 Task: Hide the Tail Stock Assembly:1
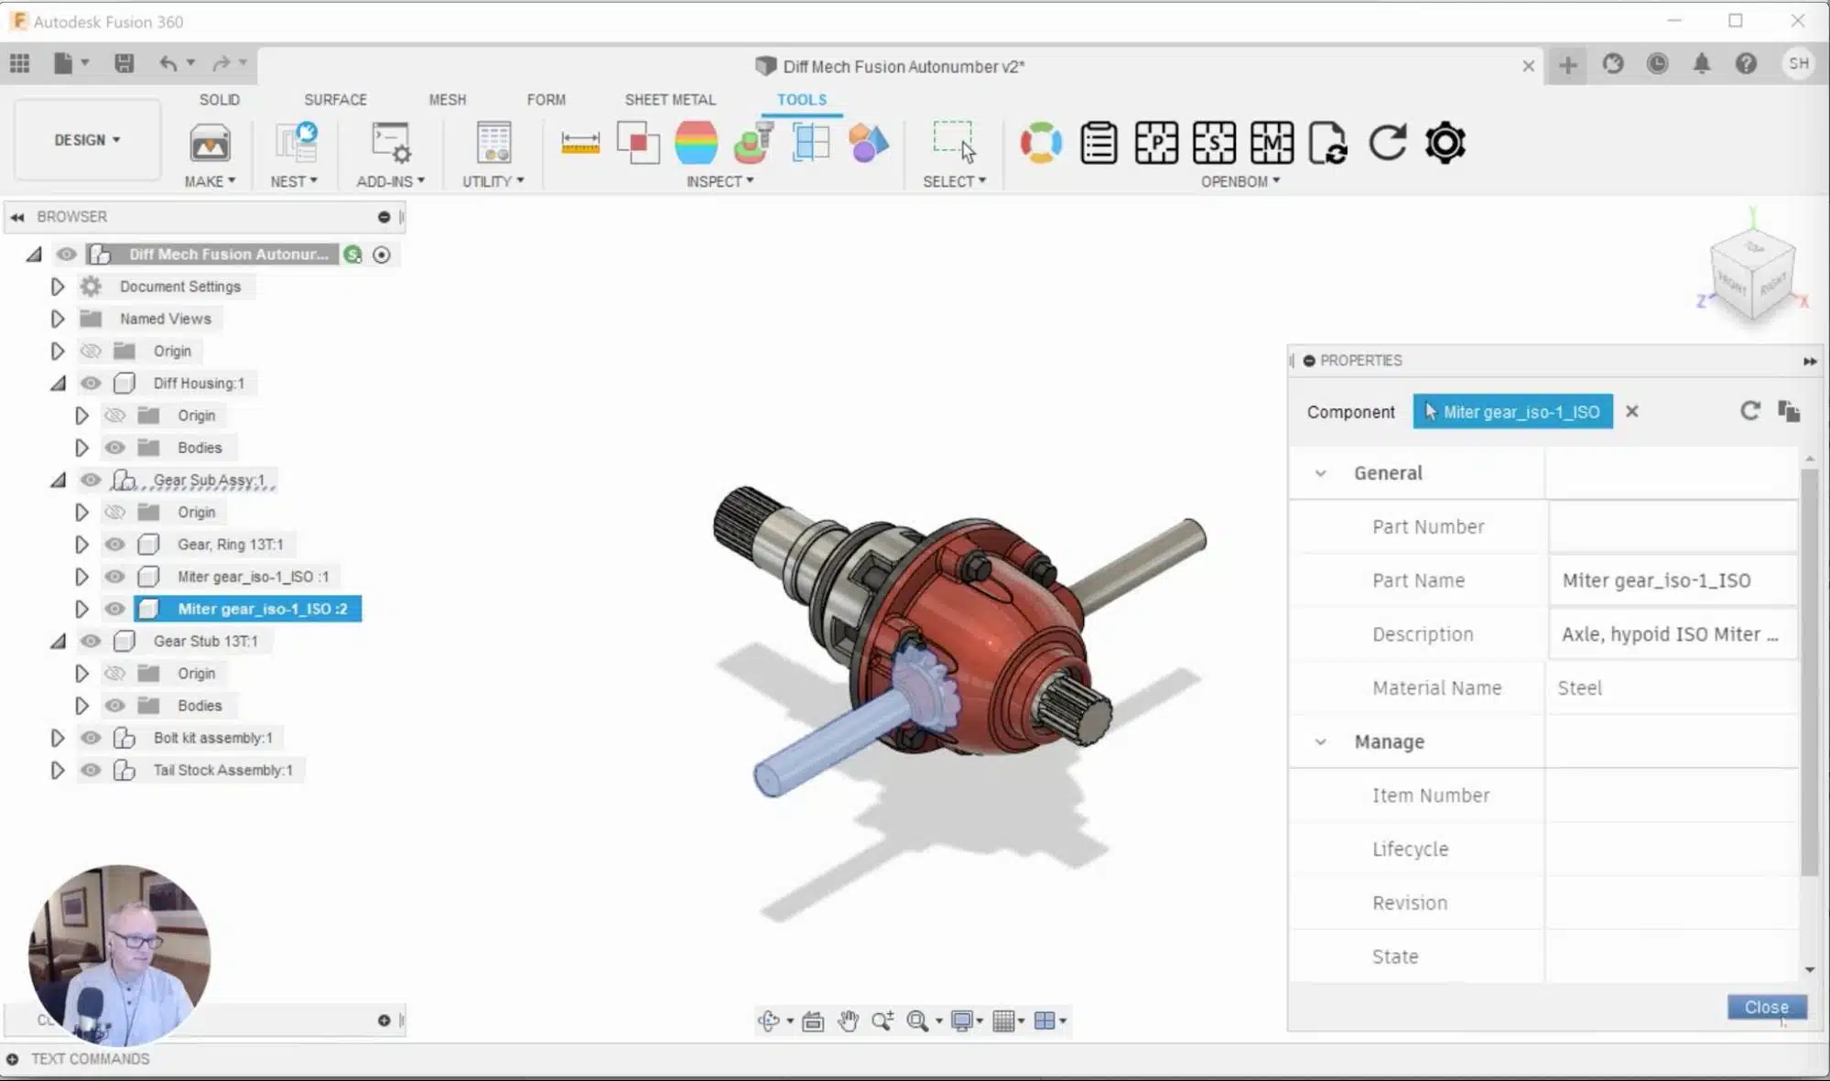(90, 770)
